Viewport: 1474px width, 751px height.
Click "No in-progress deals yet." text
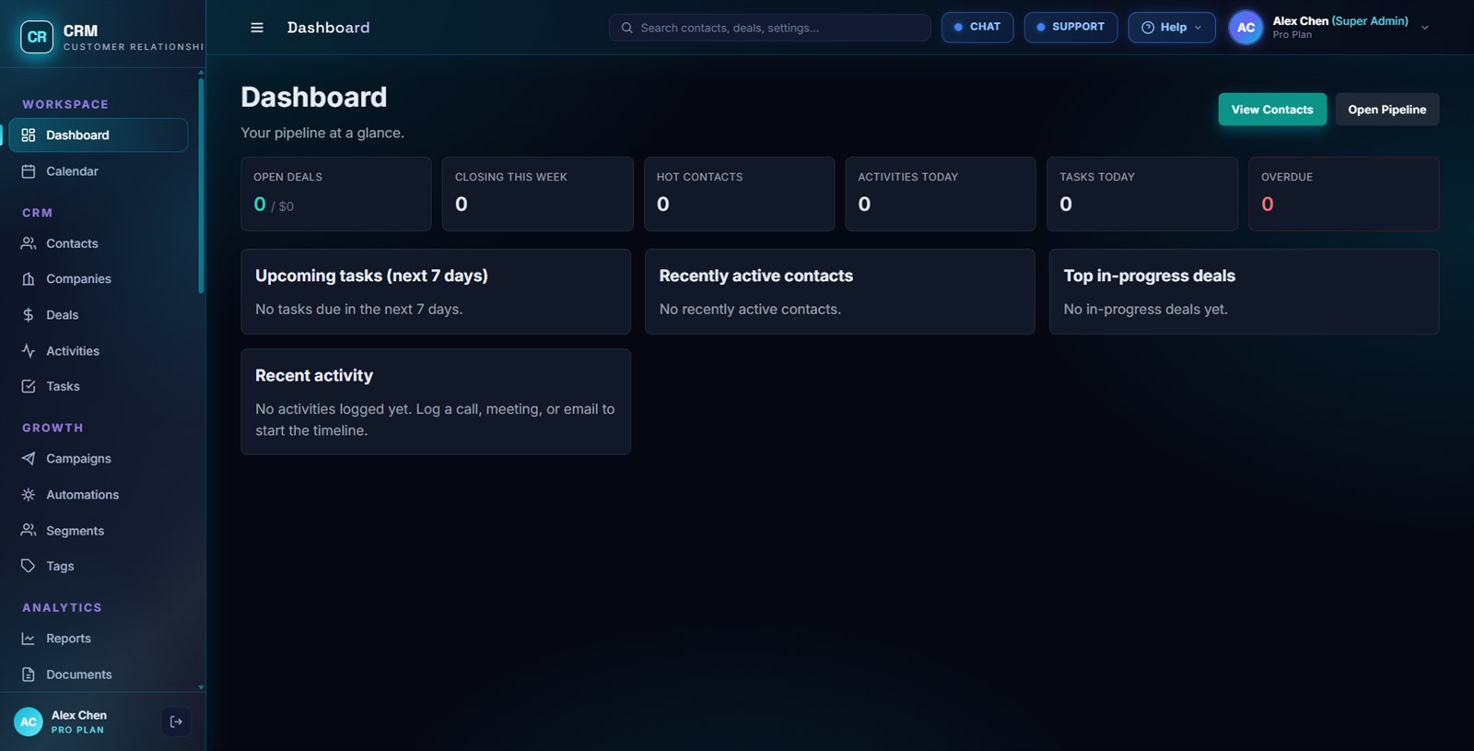[x=1145, y=310]
